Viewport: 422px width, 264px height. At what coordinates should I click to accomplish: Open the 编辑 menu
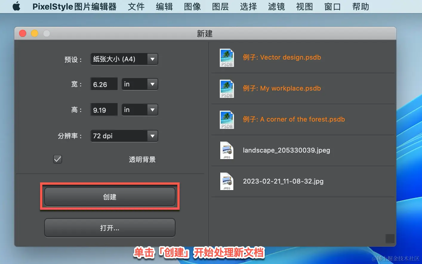tap(164, 7)
